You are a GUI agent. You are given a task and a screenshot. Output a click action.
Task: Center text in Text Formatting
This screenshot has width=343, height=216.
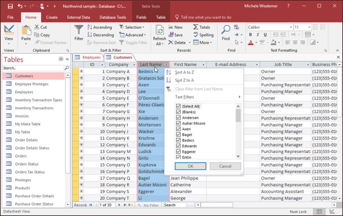[295, 42]
